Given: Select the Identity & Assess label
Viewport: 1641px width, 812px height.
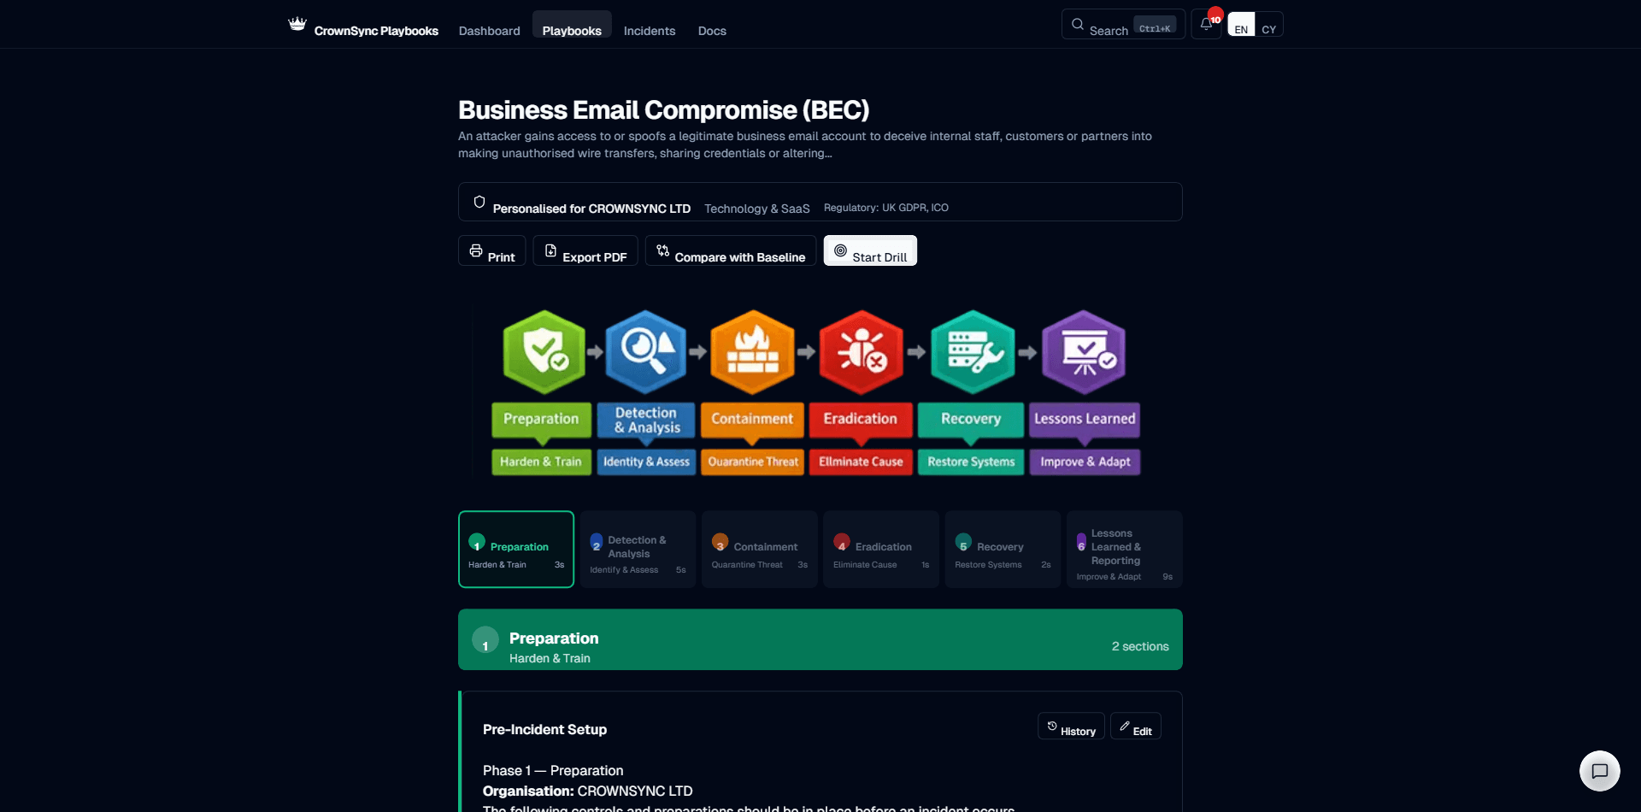Looking at the screenshot, I should pos(646,462).
